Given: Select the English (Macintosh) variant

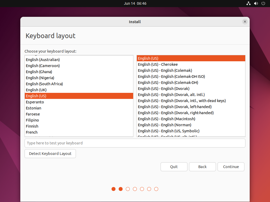Looking at the screenshot, I should (166, 119).
